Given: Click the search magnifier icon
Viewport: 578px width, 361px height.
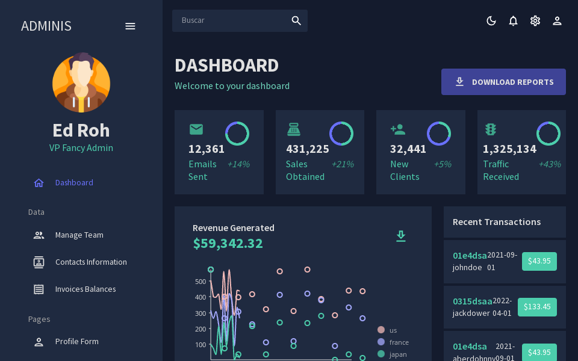Looking at the screenshot, I should coord(296,20).
